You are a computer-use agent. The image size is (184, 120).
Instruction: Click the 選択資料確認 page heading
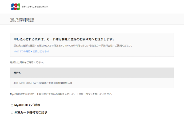[22, 20]
